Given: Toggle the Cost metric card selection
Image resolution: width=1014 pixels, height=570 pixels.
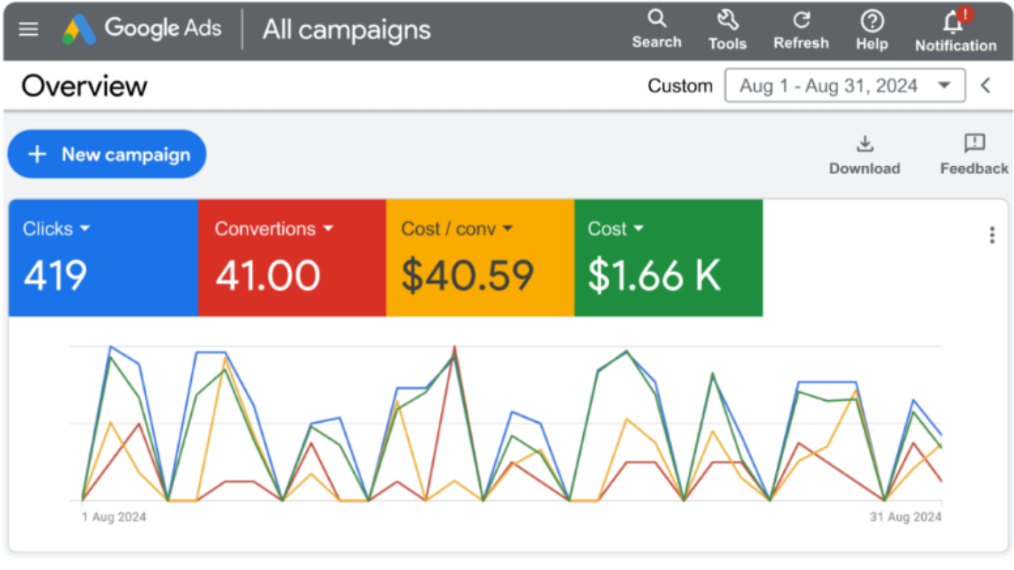Looking at the screenshot, I should pos(668,259).
